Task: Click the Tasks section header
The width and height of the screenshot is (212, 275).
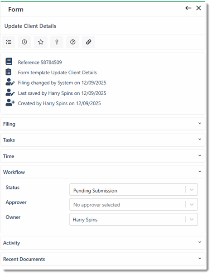Action: tap(103, 140)
